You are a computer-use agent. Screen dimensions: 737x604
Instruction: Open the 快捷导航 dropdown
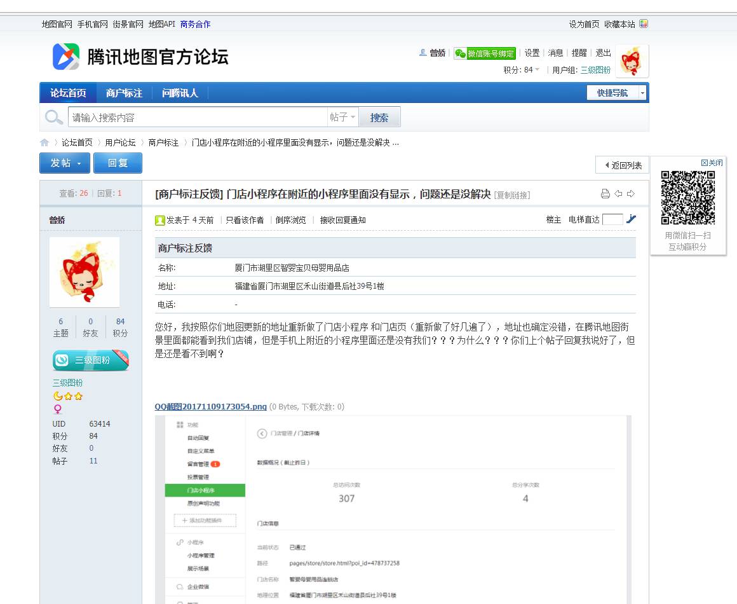click(617, 93)
